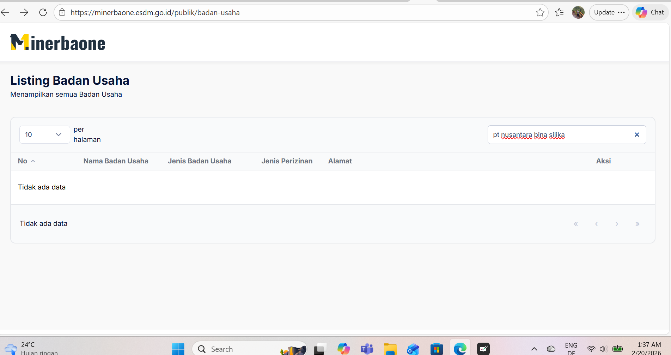671x355 pixels.
Task: Sort by Jenis Badan Usaha column
Action: [x=200, y=161]
